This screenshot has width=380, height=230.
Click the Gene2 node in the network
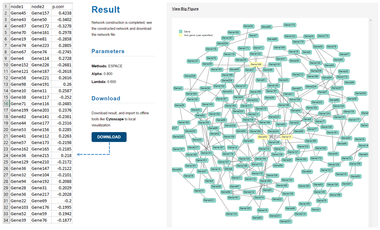[x=178, y=88]
